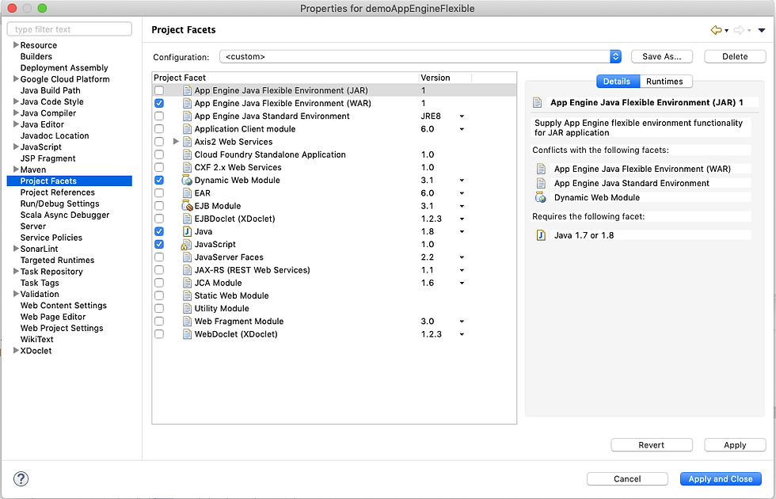Expand Google Cloud Platform in sidebar
776x499 pixels.
pos(16,79)
